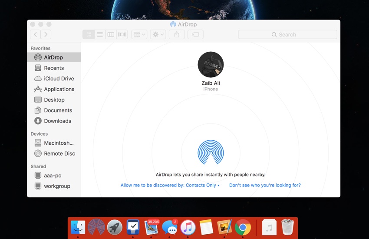Select Zaib Ali's Batman avatar
The width and height of the screenshot is (369, 239).
[x=211, y=64]
